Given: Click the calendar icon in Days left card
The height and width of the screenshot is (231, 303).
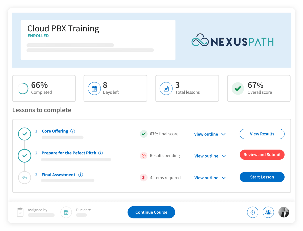Looking at the screenshot, I should 94,89.
